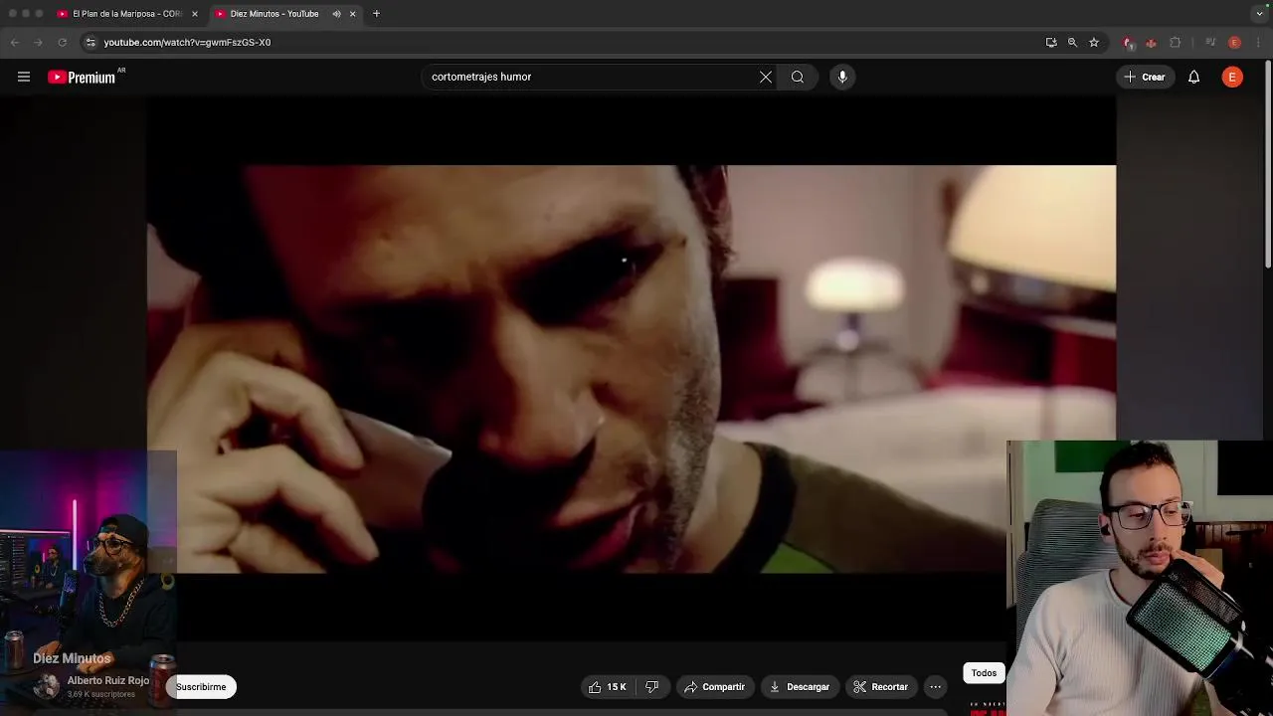Subscribe with the Suscribirme button

[x=202, y=686]
